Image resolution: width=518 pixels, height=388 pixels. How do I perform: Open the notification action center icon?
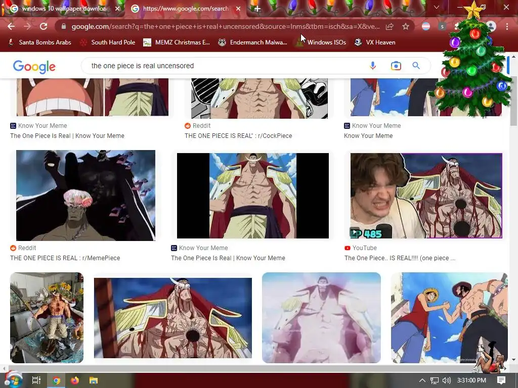501,380
